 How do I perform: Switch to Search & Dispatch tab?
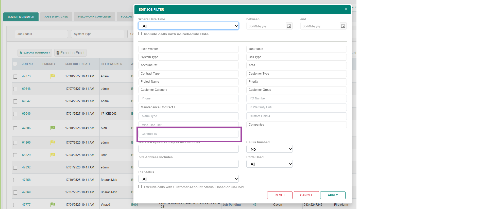[x=21, y=17]
